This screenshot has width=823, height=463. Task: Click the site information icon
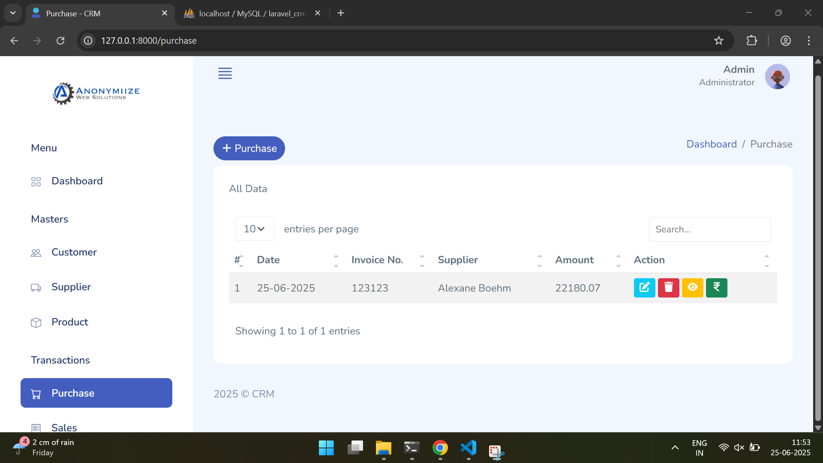click(88, 41)
